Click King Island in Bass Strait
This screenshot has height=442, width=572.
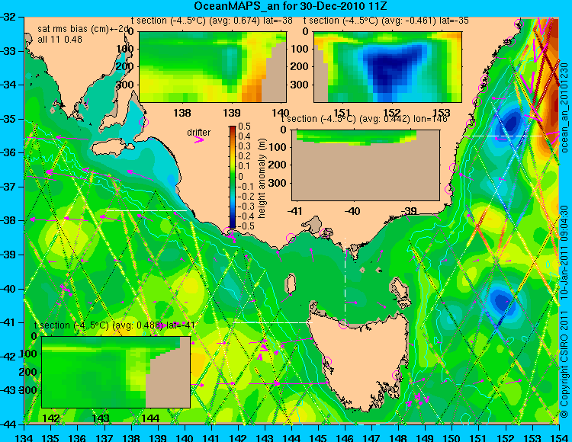point(290,283)
